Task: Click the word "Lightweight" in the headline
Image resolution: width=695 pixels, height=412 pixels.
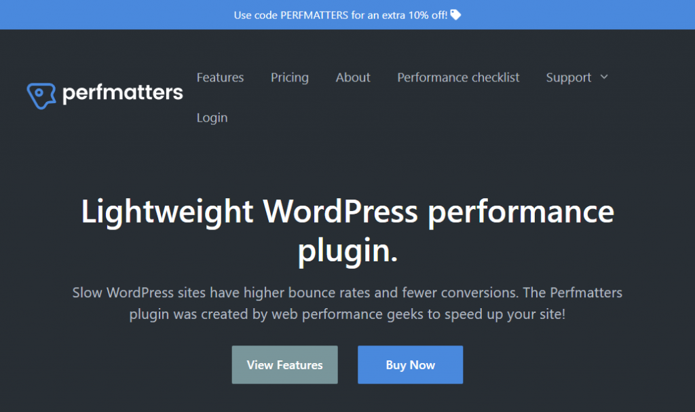Action: pos(168,212)
